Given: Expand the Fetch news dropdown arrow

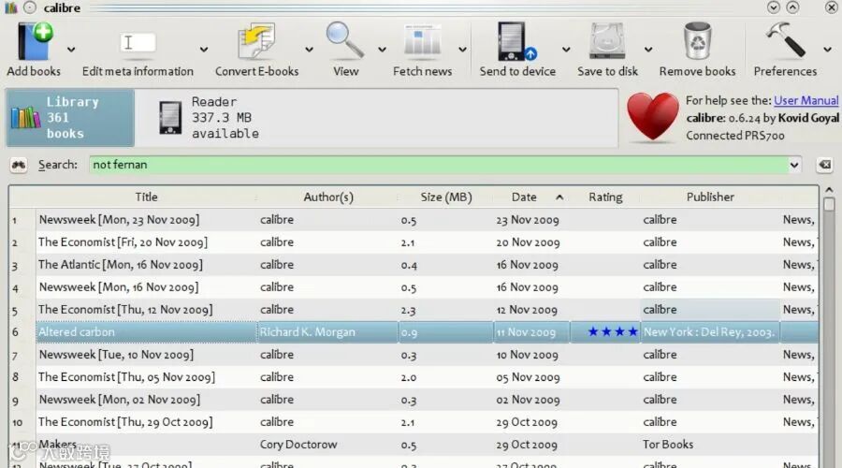Looking at the screenshot, I should click(x=462, y=50).
